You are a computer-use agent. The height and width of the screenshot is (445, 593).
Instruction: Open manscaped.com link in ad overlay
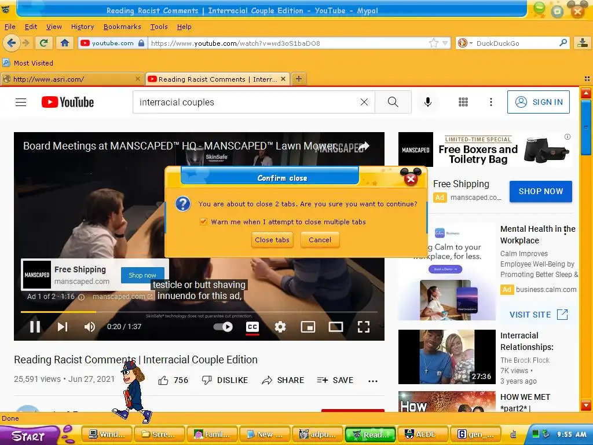point(123,297)
